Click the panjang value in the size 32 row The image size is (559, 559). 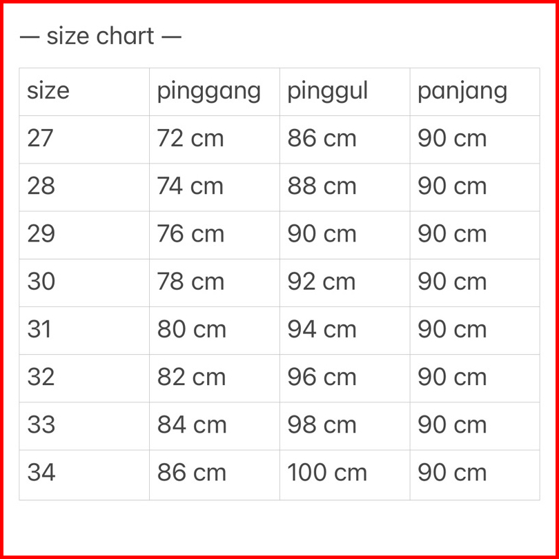(452, 377)
